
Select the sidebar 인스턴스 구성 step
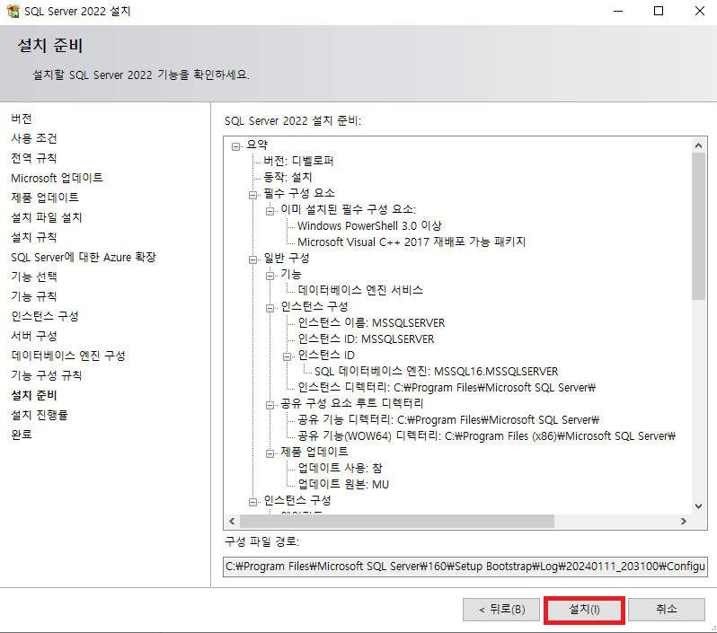point(45,316)
